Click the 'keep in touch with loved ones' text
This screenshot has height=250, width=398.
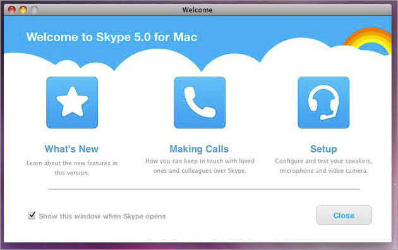click(x=200, y=166)
